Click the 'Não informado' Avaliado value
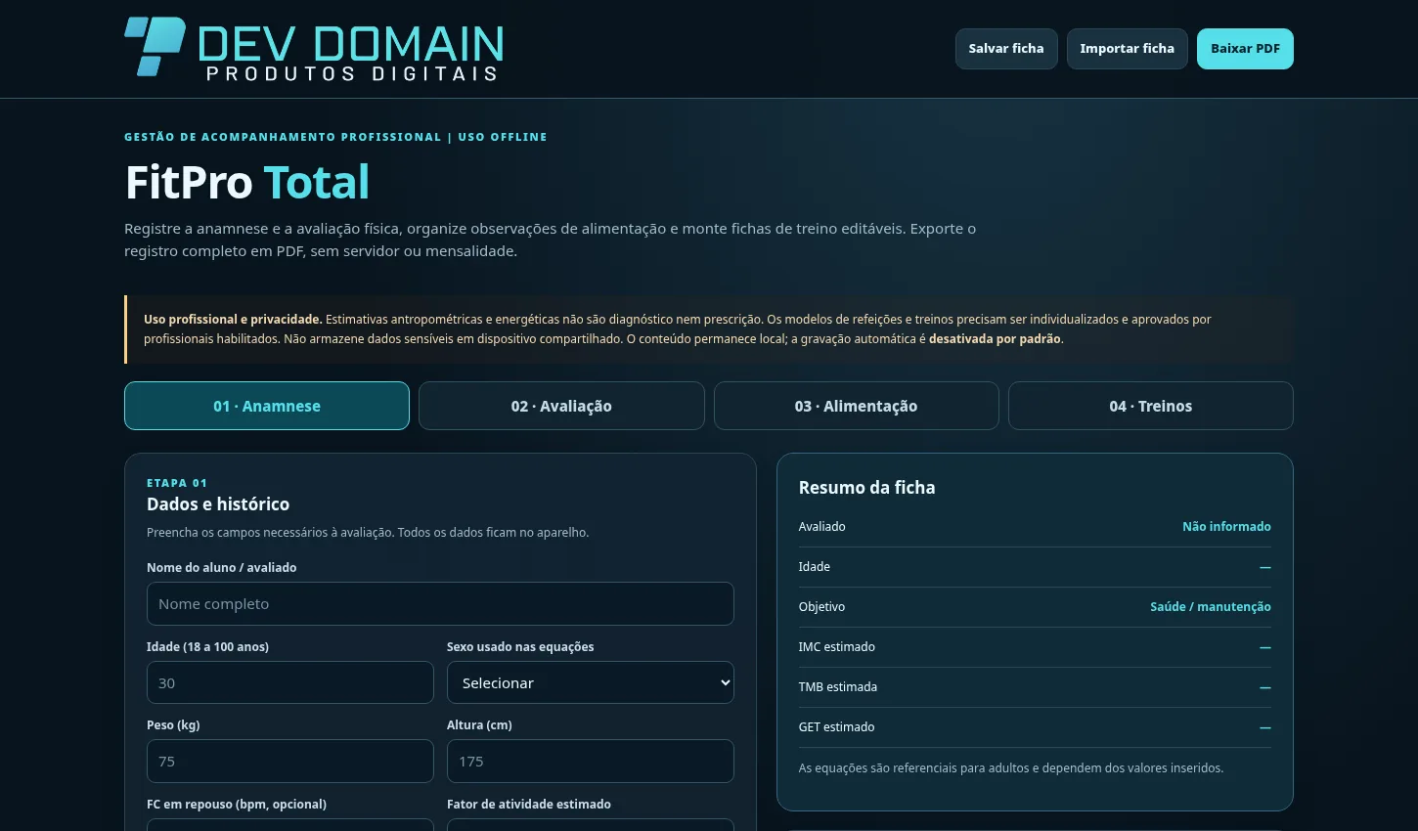 (1226, 526)
